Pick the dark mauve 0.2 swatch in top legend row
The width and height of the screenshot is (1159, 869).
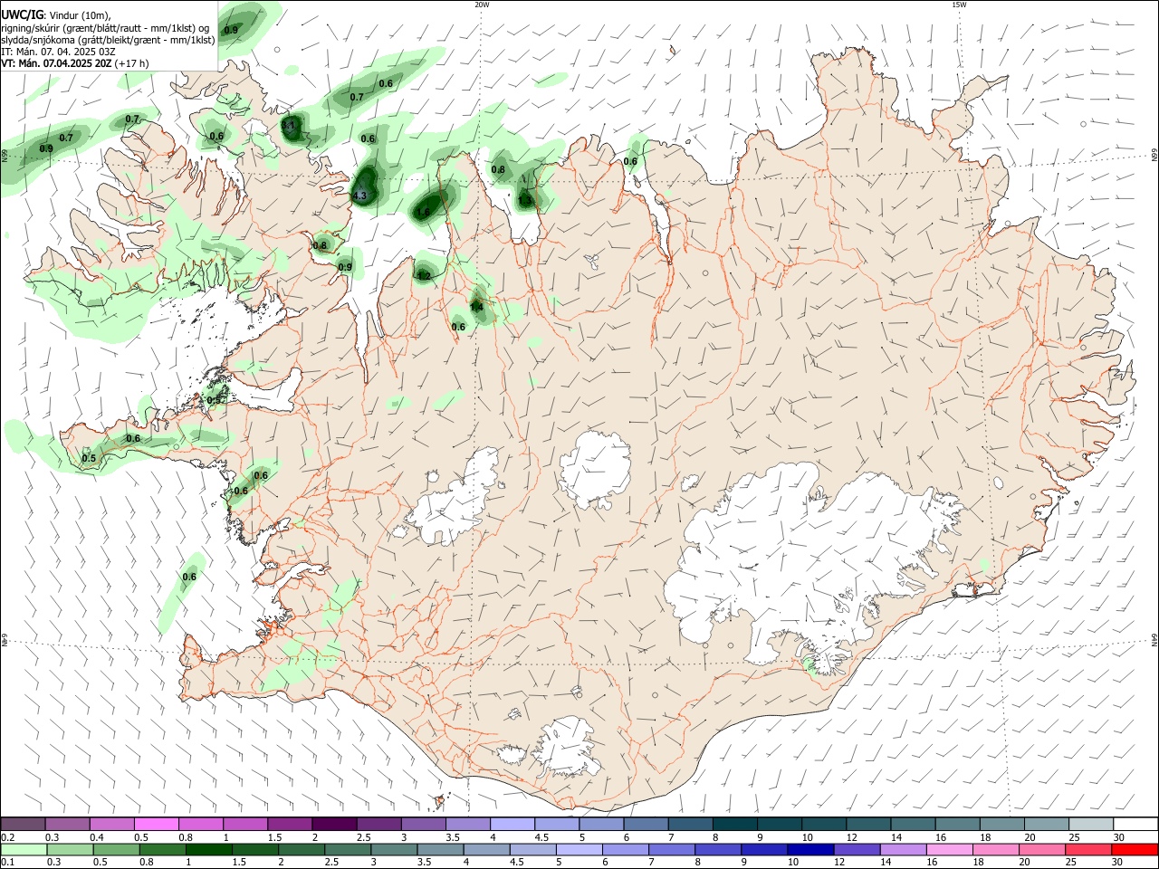pyautogui.click(x=24, y=824)
